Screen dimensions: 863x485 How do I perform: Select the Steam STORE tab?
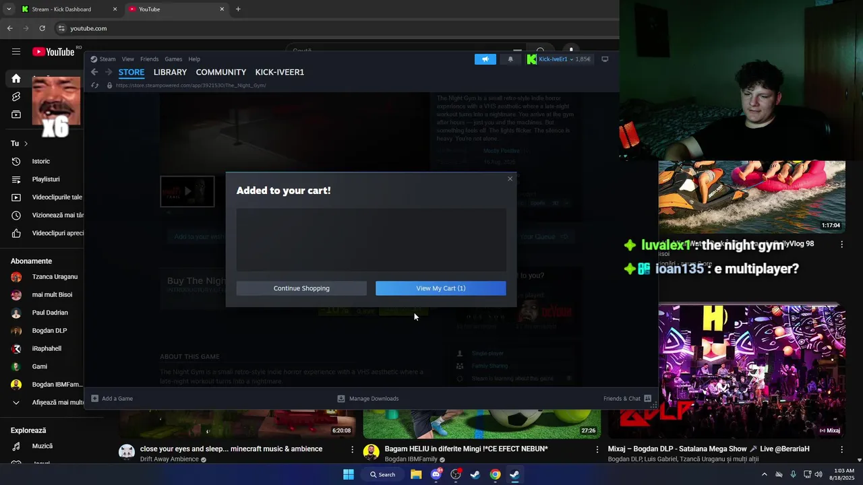pos(131,72)
